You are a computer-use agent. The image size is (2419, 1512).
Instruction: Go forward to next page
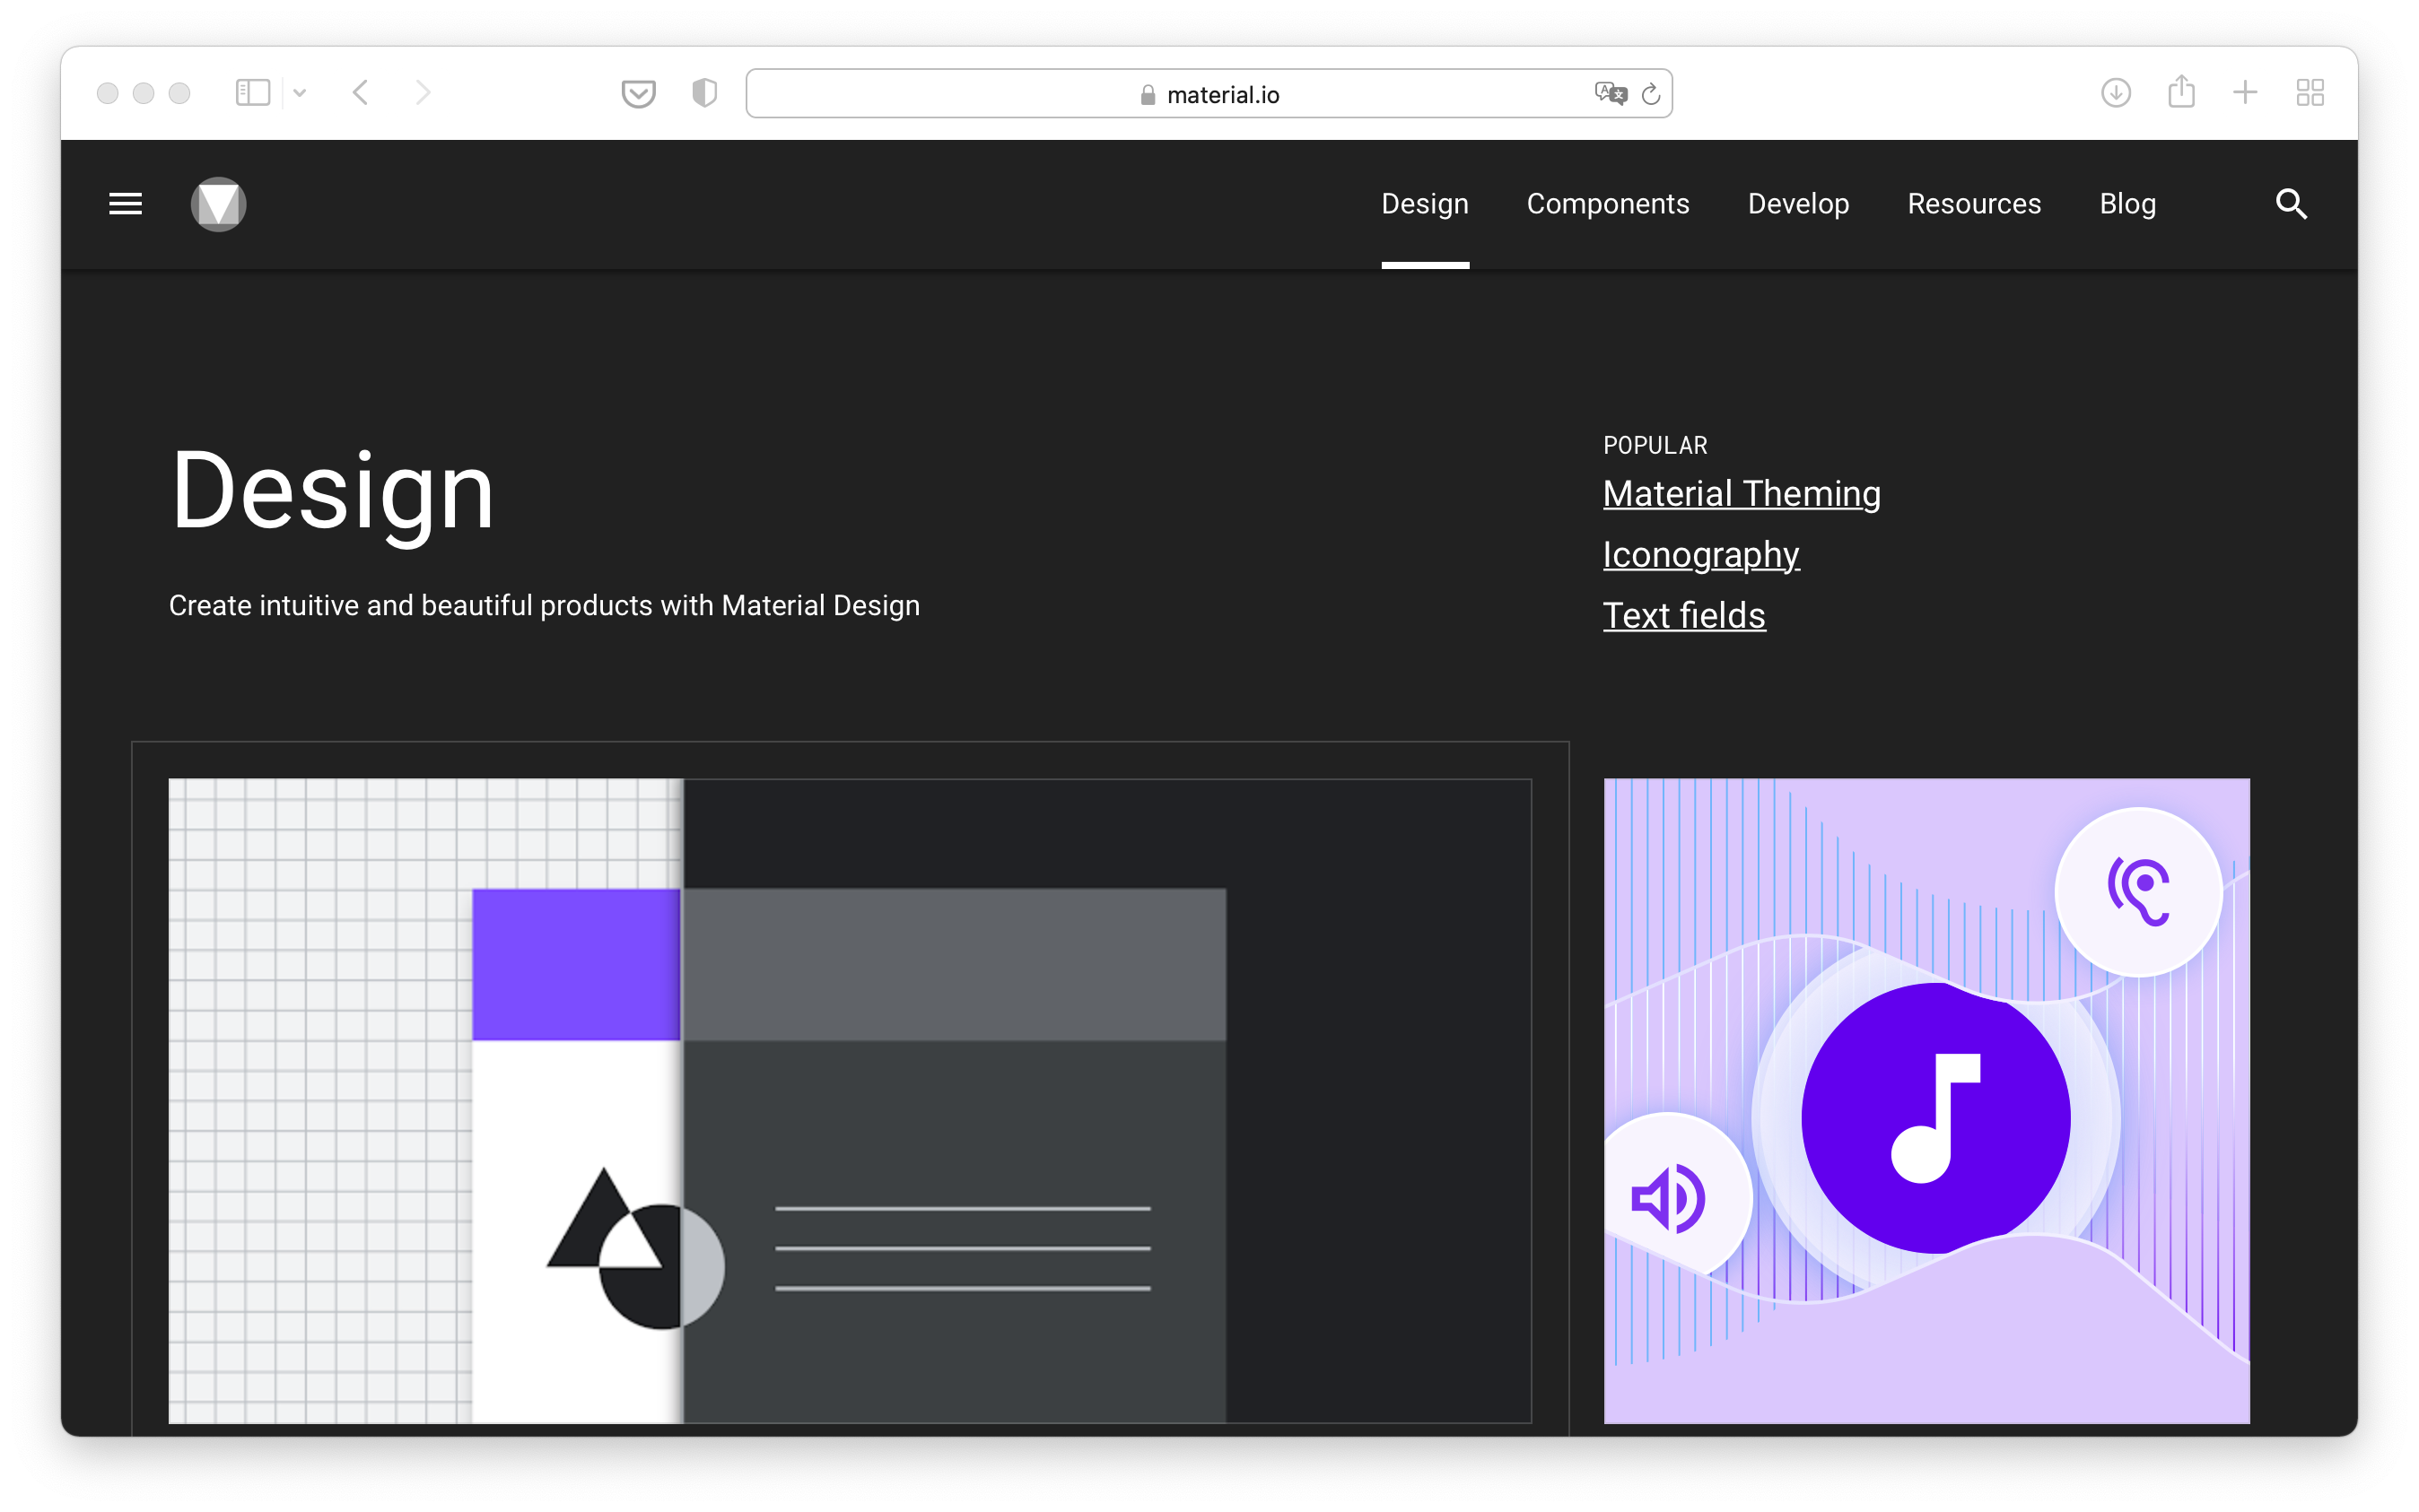[424, 93]
